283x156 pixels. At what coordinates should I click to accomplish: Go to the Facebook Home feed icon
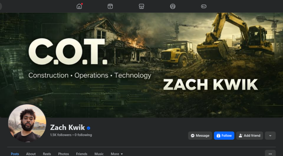pos(79,6)
